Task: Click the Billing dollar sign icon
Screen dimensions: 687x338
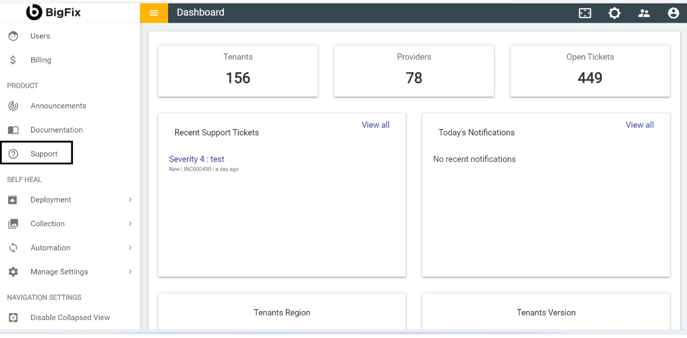Action: 13,60
